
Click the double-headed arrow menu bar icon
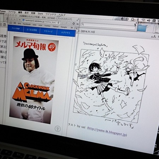pos(127,19)
